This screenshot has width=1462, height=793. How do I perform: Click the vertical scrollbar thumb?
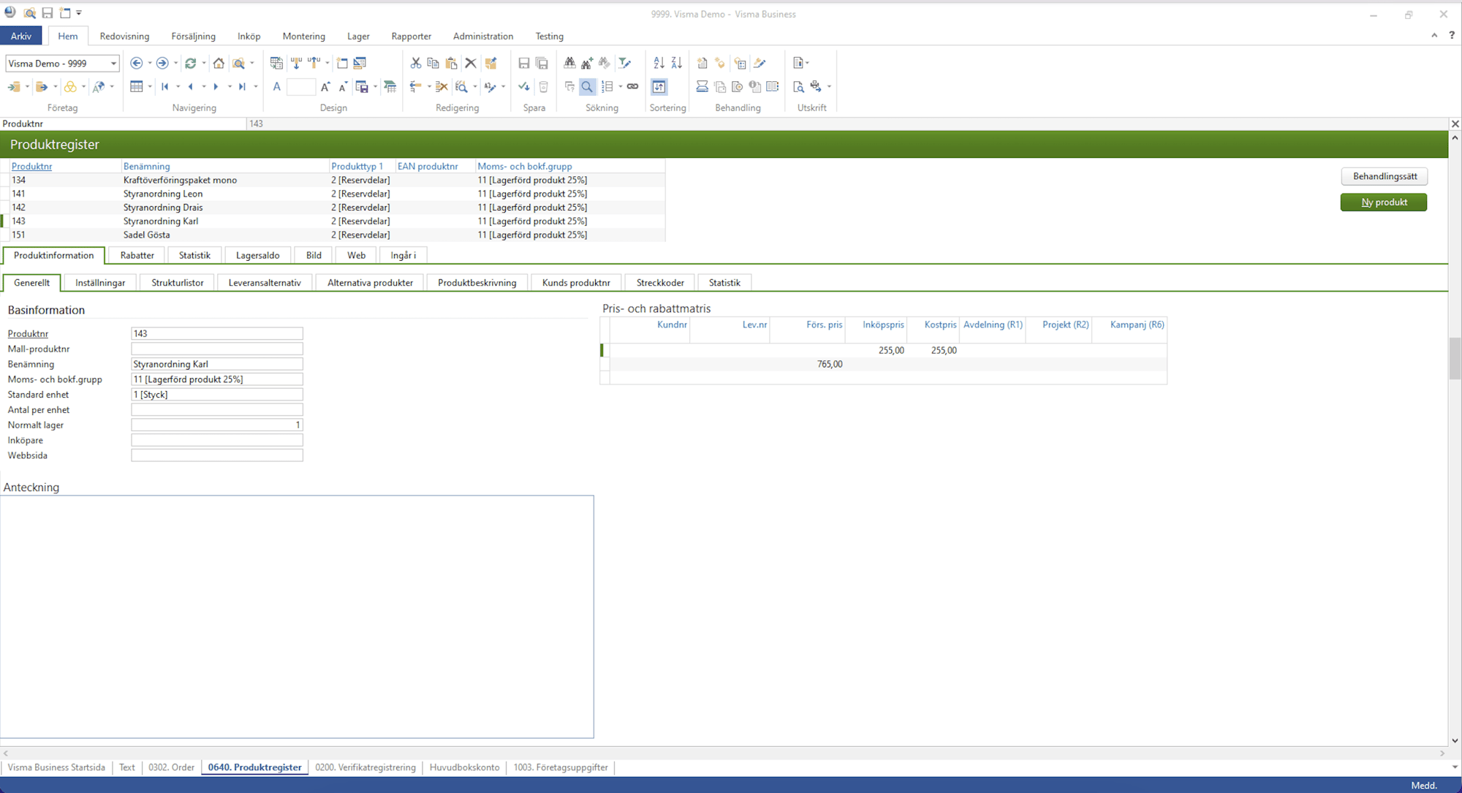point(1455,358)
